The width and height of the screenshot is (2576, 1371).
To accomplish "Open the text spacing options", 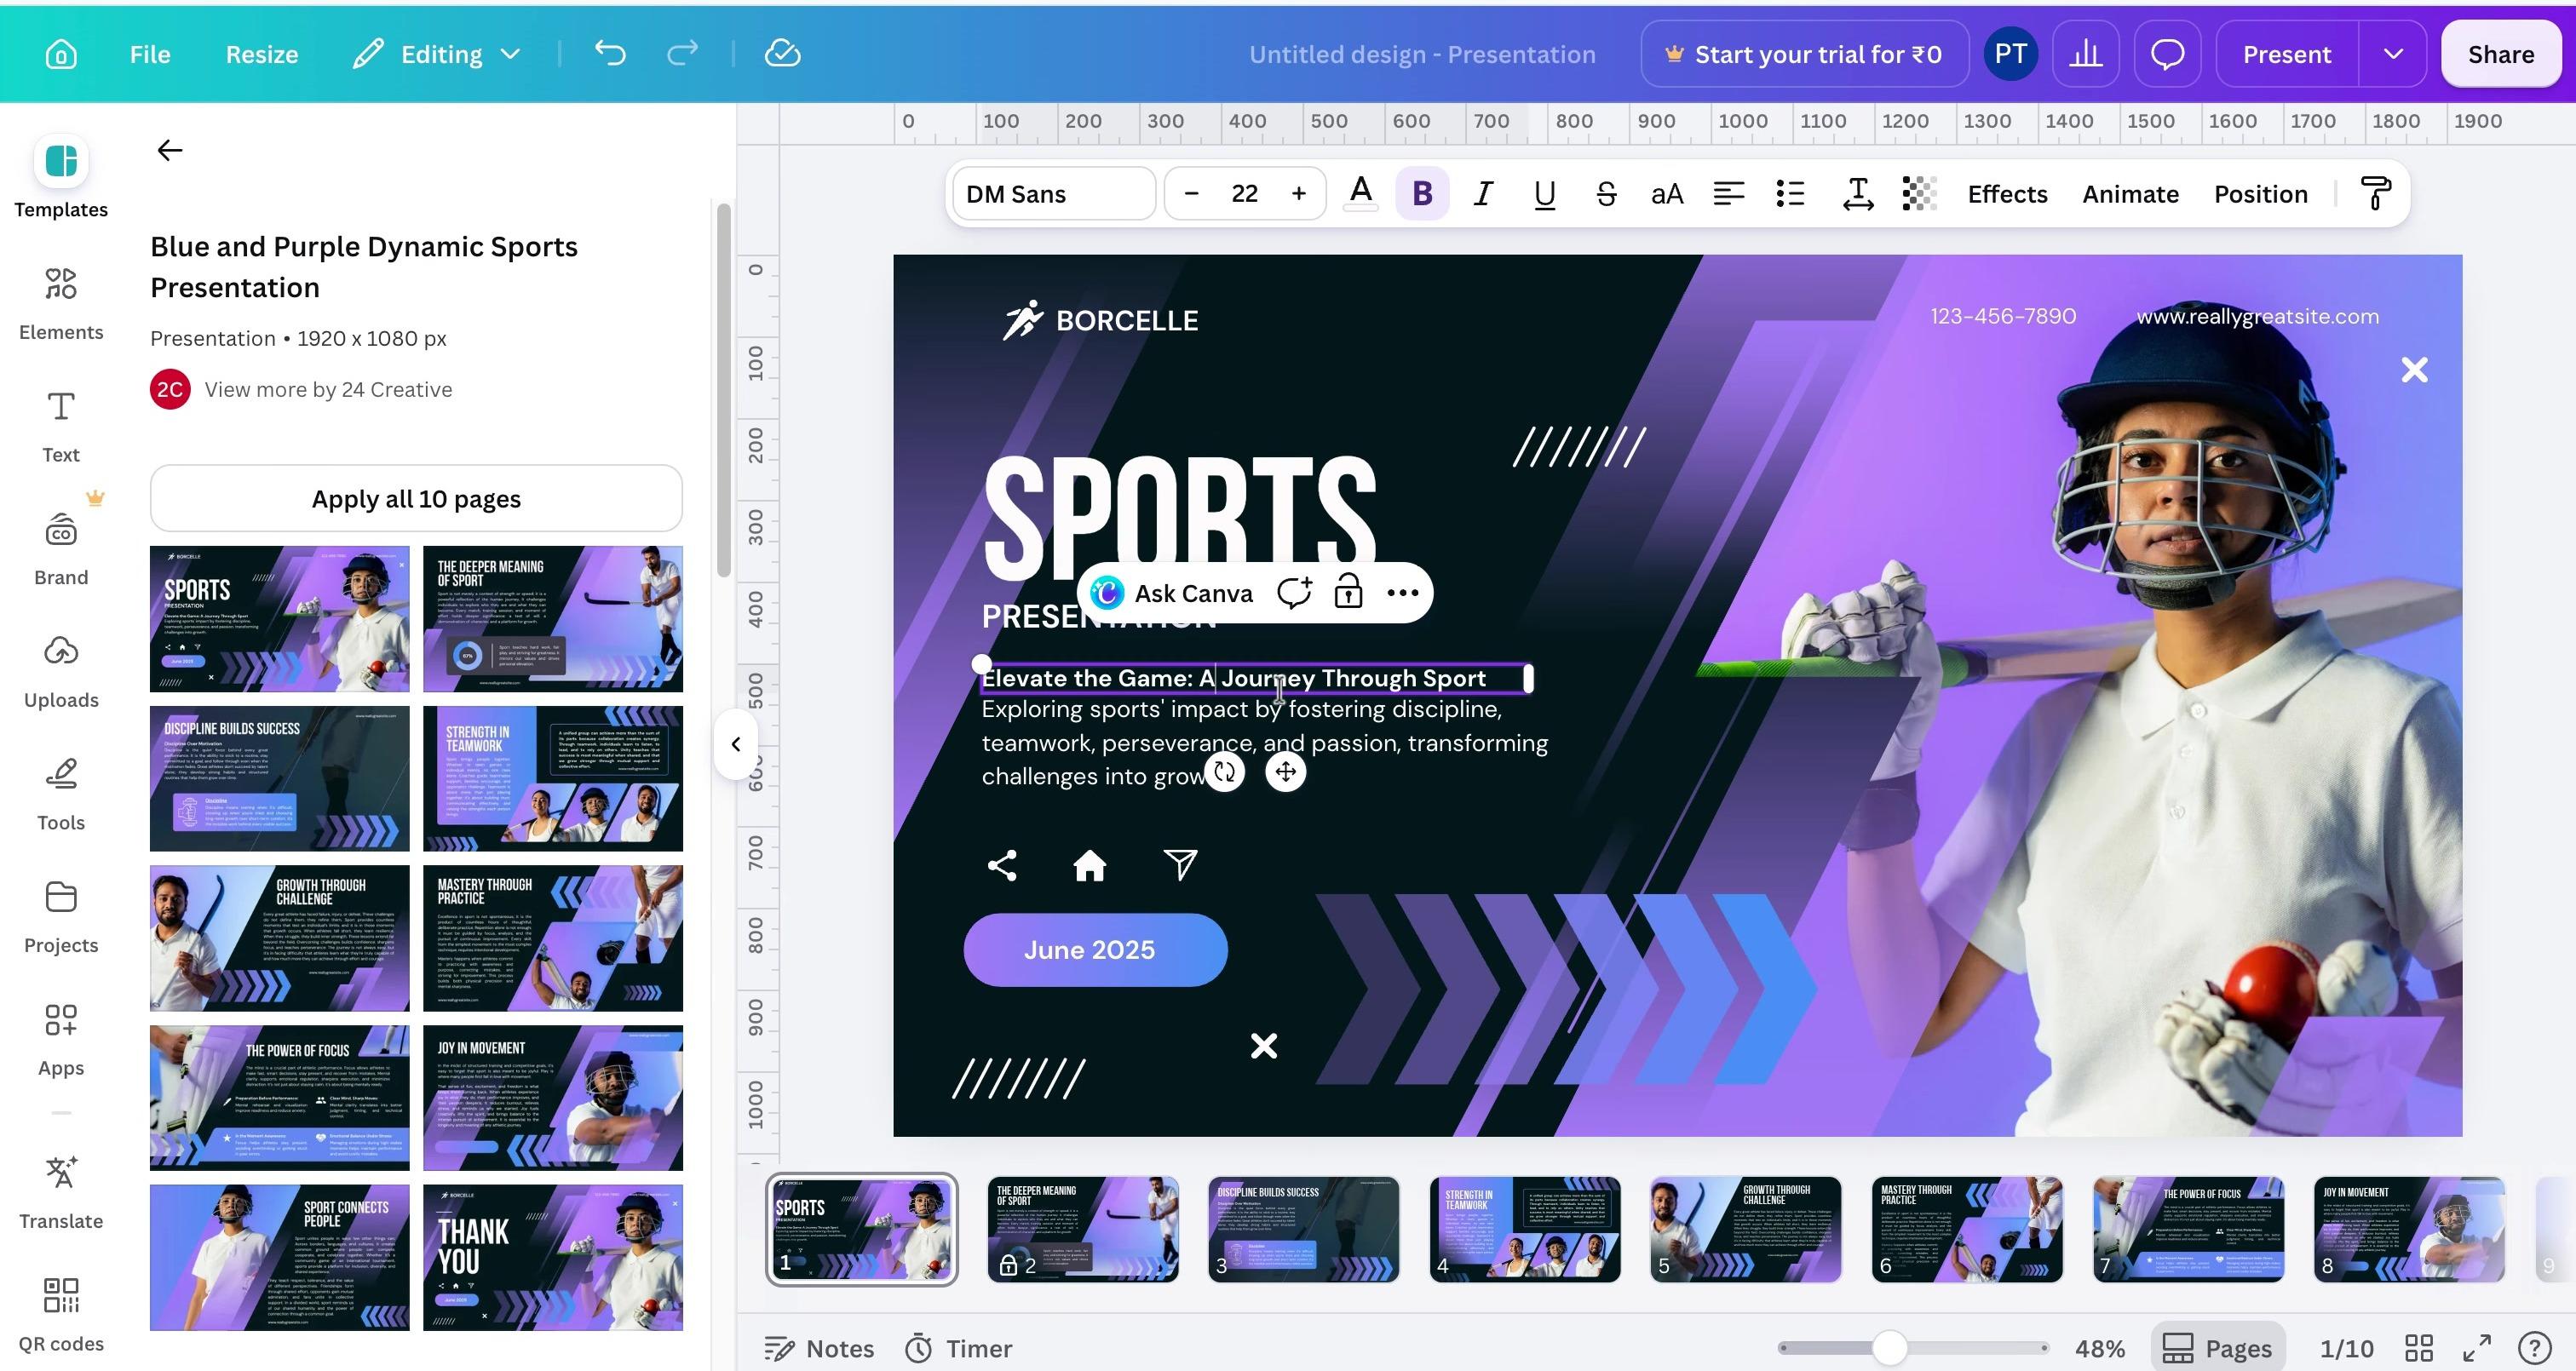I will click(1857, 194).
